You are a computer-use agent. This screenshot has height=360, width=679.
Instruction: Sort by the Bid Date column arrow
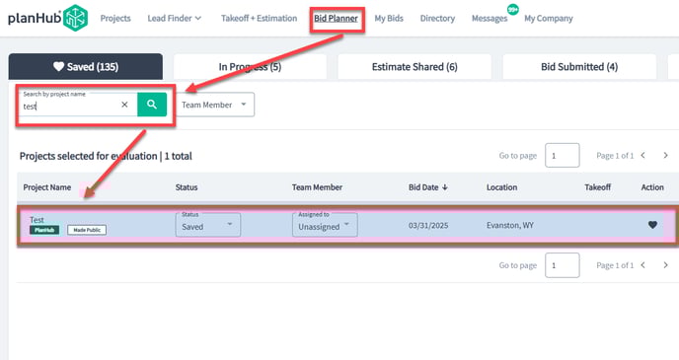445,187
